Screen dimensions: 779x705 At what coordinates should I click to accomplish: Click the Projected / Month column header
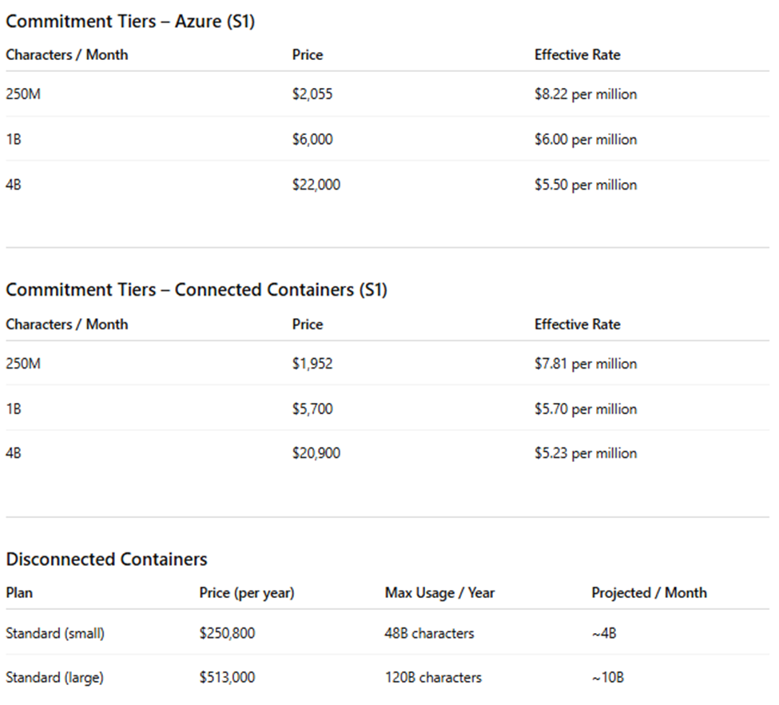tap(649, 592)
